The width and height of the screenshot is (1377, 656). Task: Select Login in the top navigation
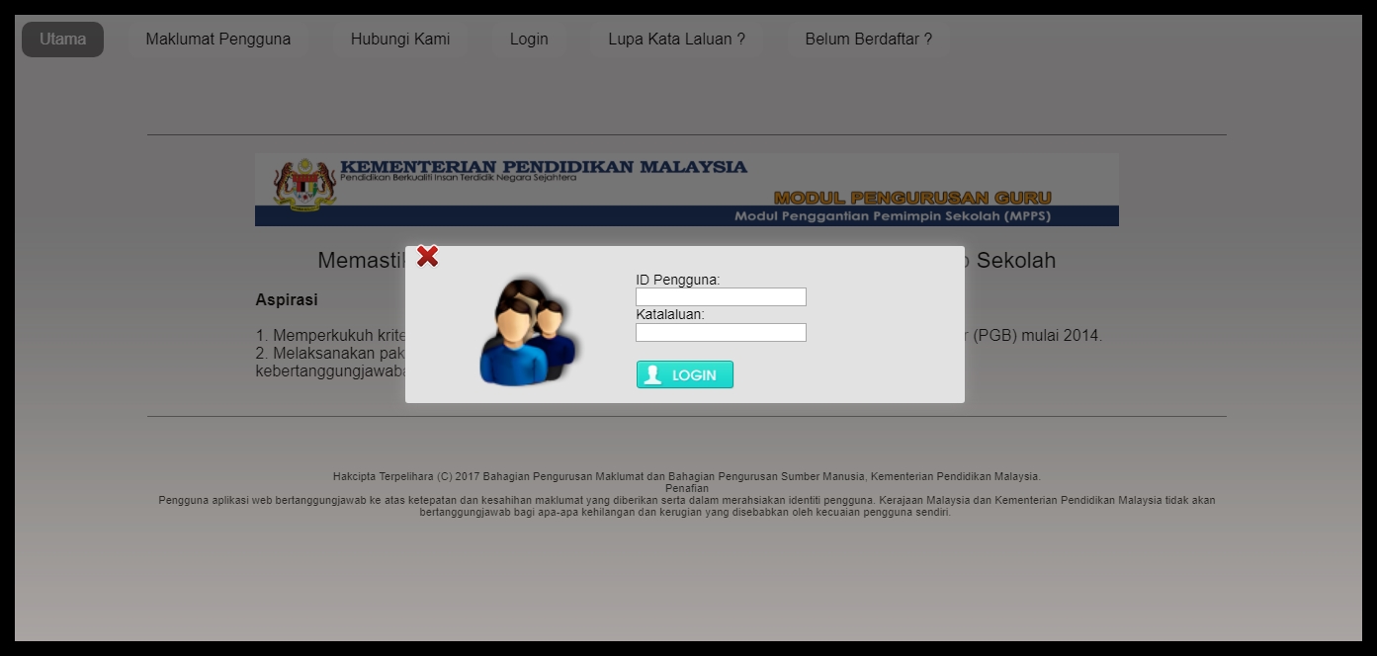[x=529, y=40]
